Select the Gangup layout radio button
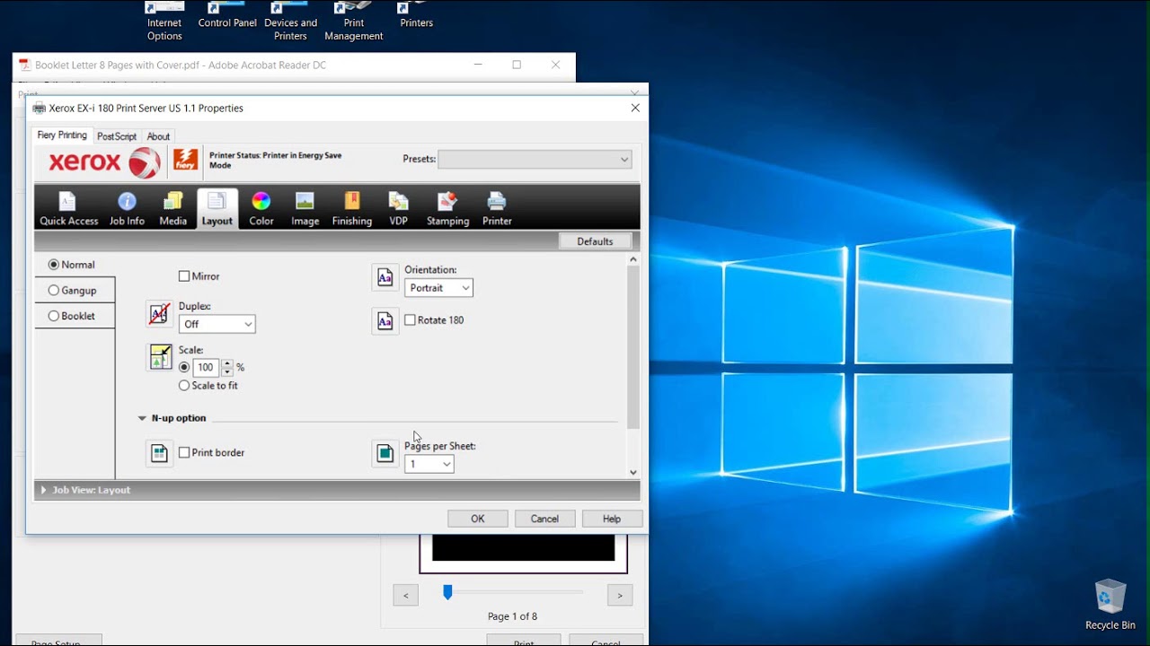This screenshot has height=646, width=1150. [x=54, y=291]
